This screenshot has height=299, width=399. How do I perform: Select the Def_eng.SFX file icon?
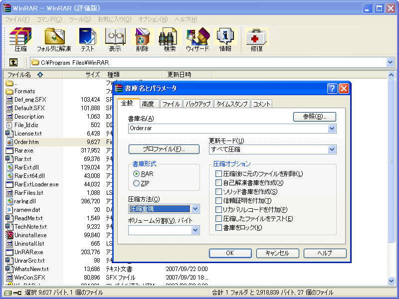(x=9, y=100)
